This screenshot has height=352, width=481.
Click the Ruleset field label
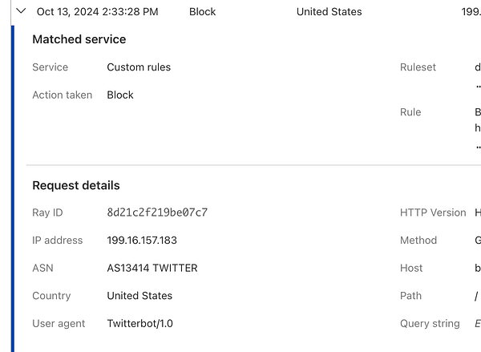tap(418, 67)
